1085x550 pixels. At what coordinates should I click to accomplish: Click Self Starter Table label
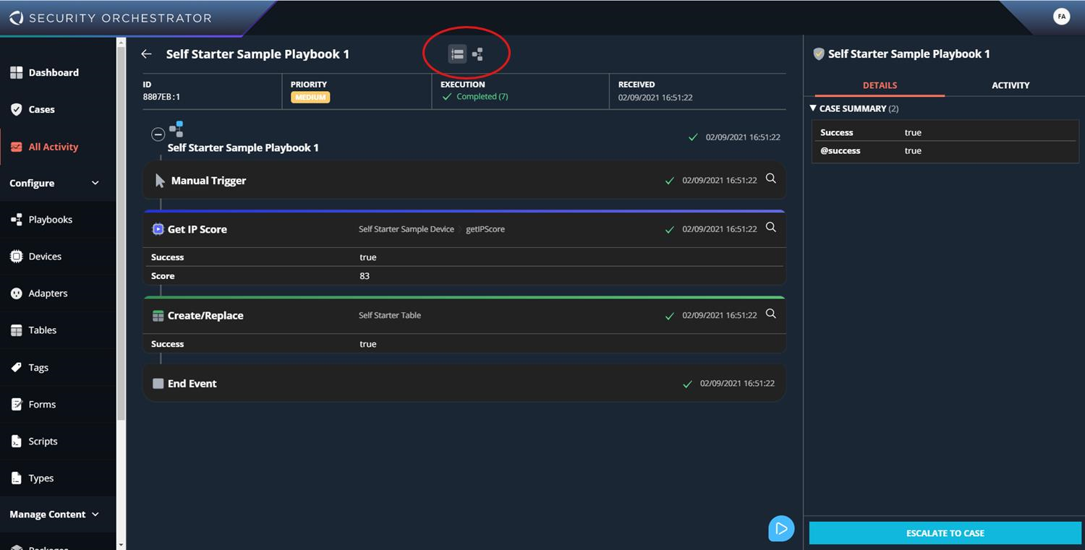pos(390,315)
